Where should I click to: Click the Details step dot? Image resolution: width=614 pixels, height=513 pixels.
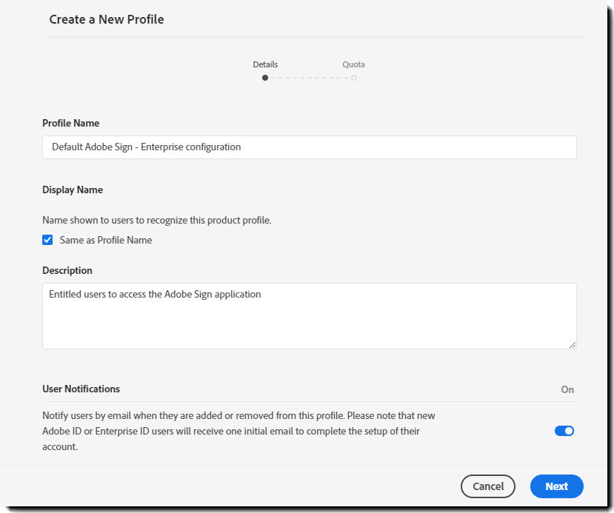pyautogui.click(x=265, y=78)
